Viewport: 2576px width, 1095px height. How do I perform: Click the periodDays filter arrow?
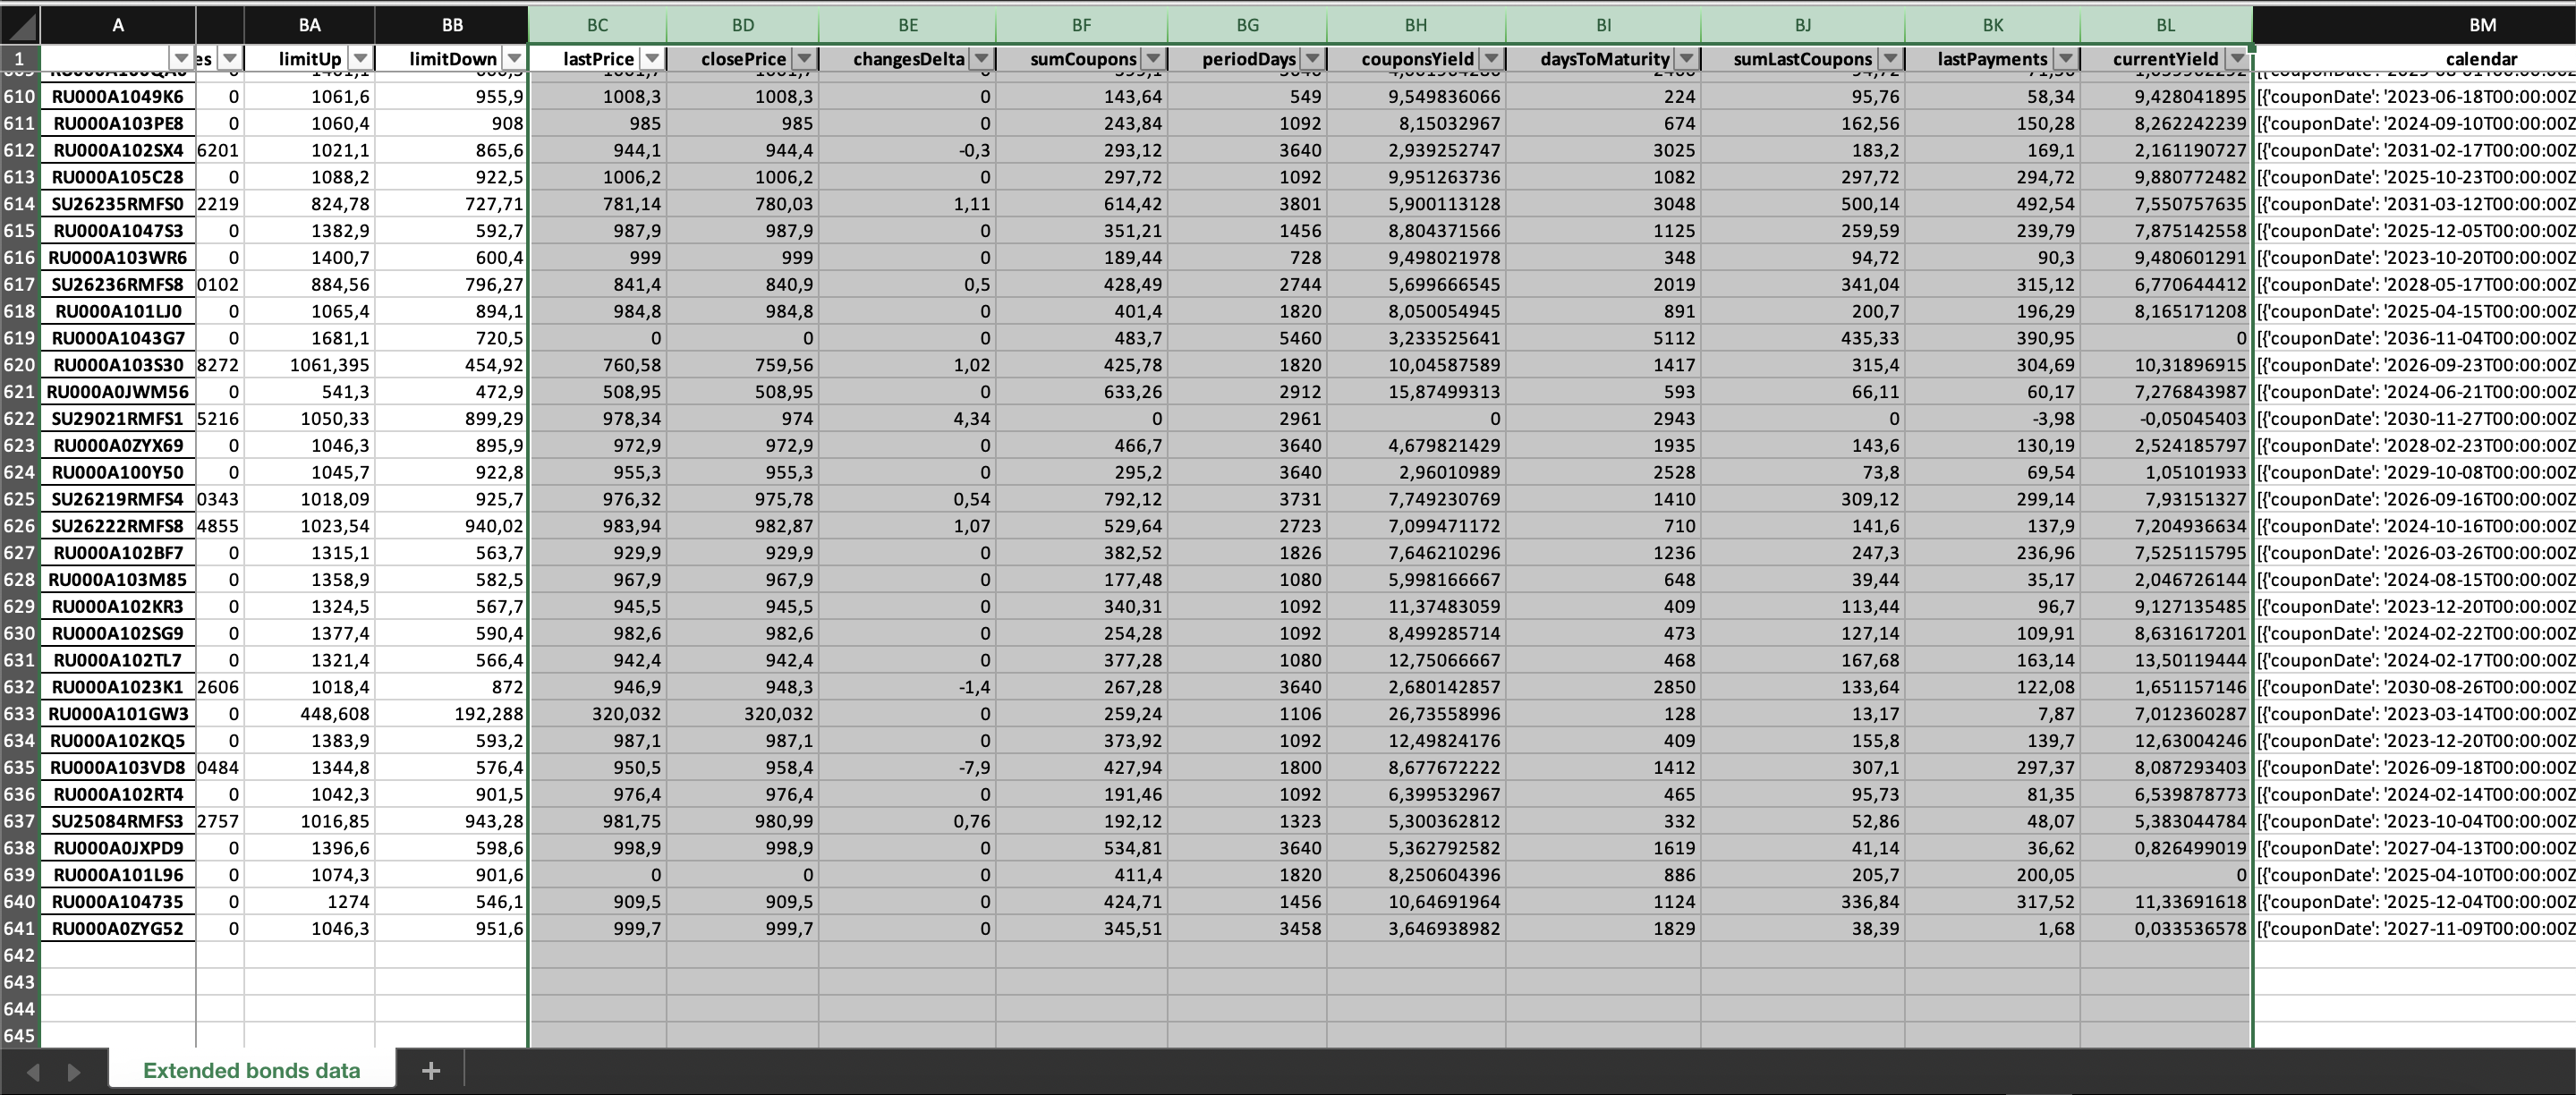pos(1312,59)
